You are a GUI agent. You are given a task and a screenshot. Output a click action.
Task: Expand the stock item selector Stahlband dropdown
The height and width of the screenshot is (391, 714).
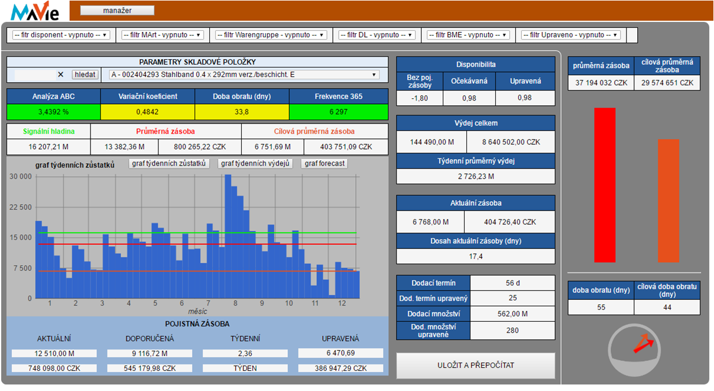coord(245,75)
